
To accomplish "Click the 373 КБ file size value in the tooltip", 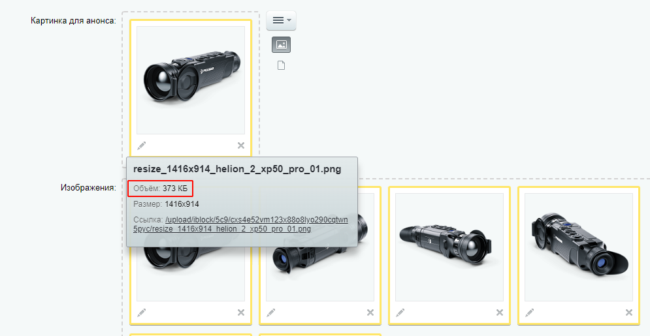I will pyautogui.click(x=175, y=189).
